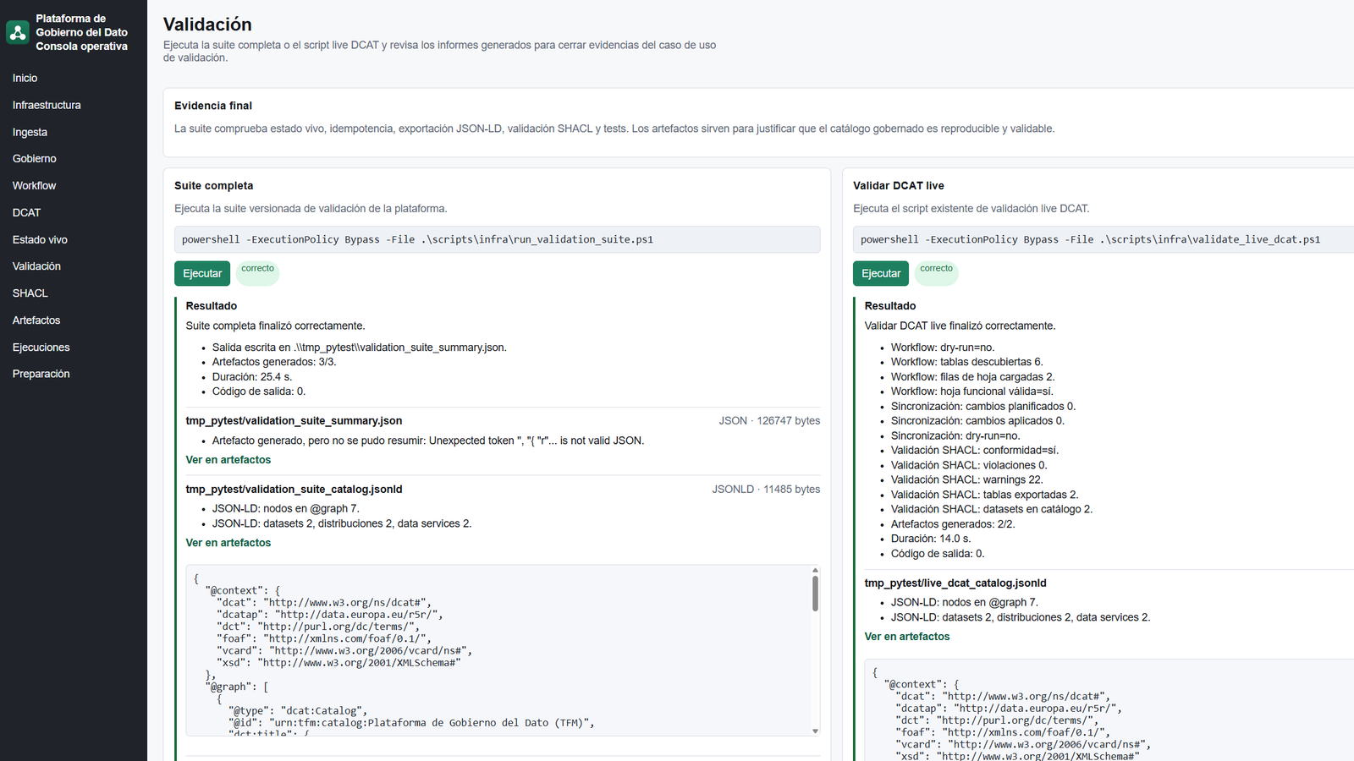Click tmp_pytest/validation_suite_catalog.jsonld file name
This screenshot has width=1354, height=761.
[x=294, y=490]
